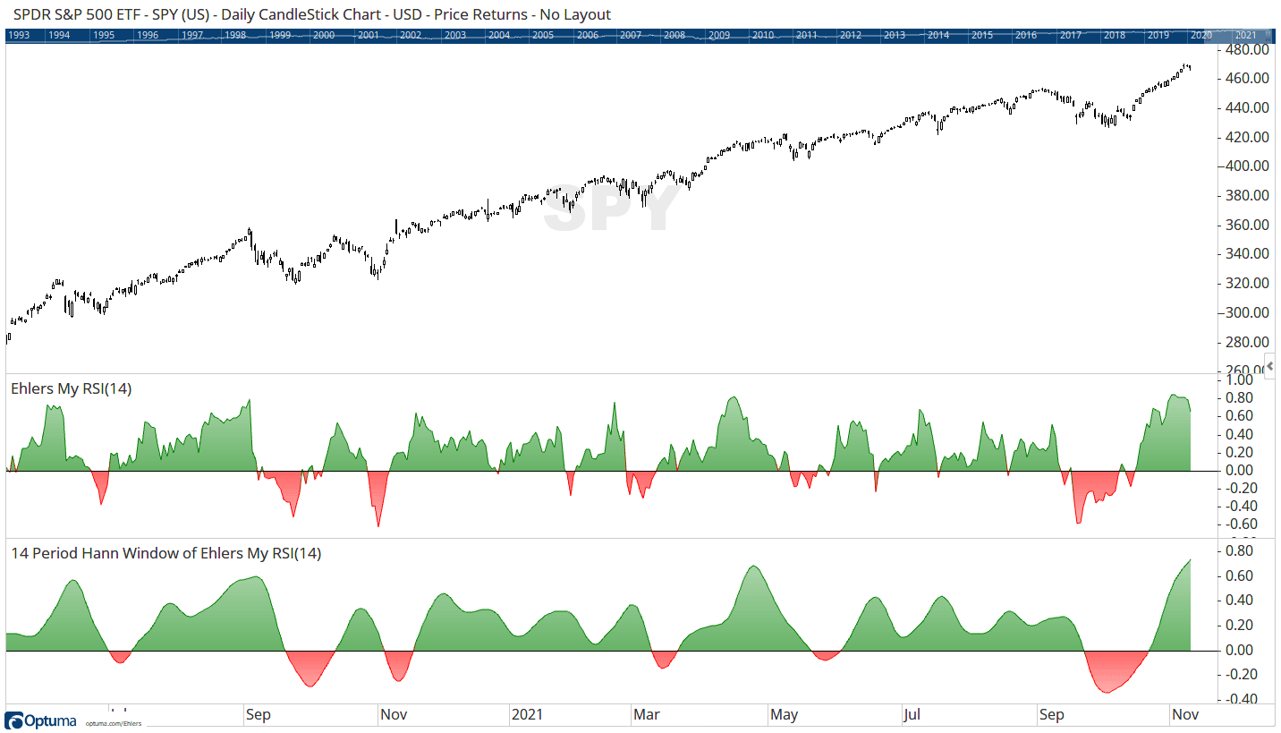Screen dimensions: 1281x733
Task: Click the 2021 label on bottom date axis
Action: [x=527, y=714]
